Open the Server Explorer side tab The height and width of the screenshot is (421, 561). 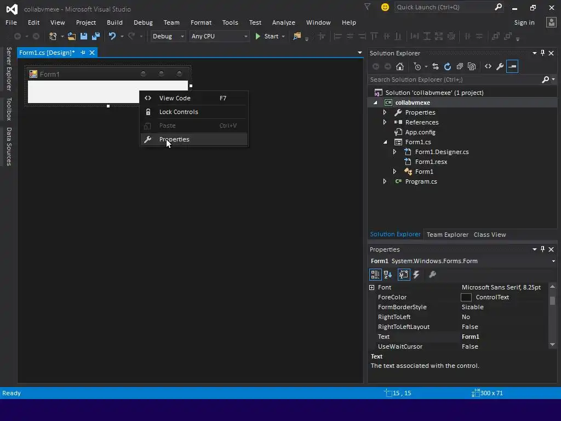pos(9,69)
